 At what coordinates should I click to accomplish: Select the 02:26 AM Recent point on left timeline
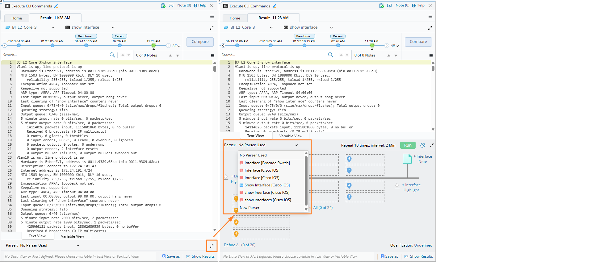(119, 45)
